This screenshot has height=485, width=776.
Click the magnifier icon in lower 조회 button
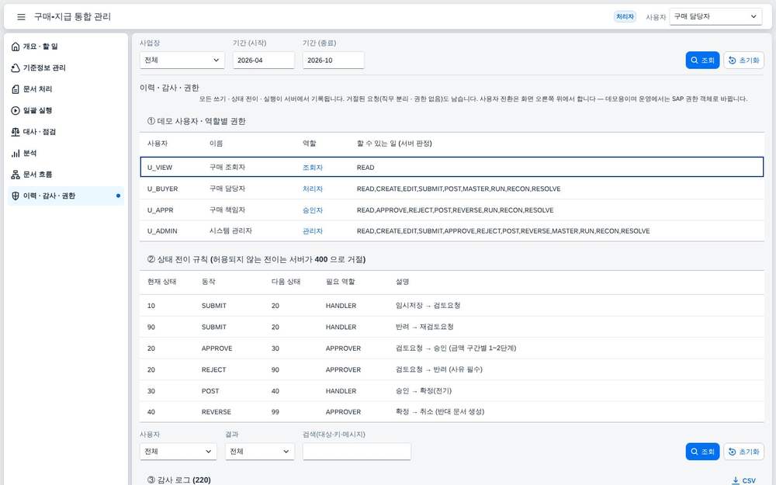[x=695, y=452]
